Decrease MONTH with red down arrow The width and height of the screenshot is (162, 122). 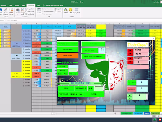tap(130, 62)
